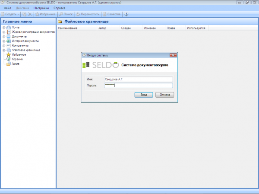This screenshot has width=259, height=194.
Task: Open the Действия menu
Action: coord(22,8)
